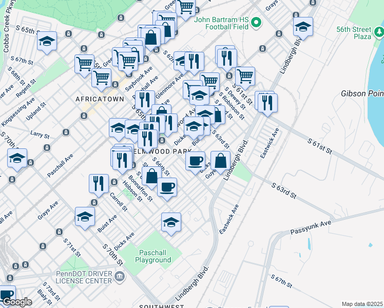Select the school marker on upper Lindbergh Blvd

click(303, 28)
